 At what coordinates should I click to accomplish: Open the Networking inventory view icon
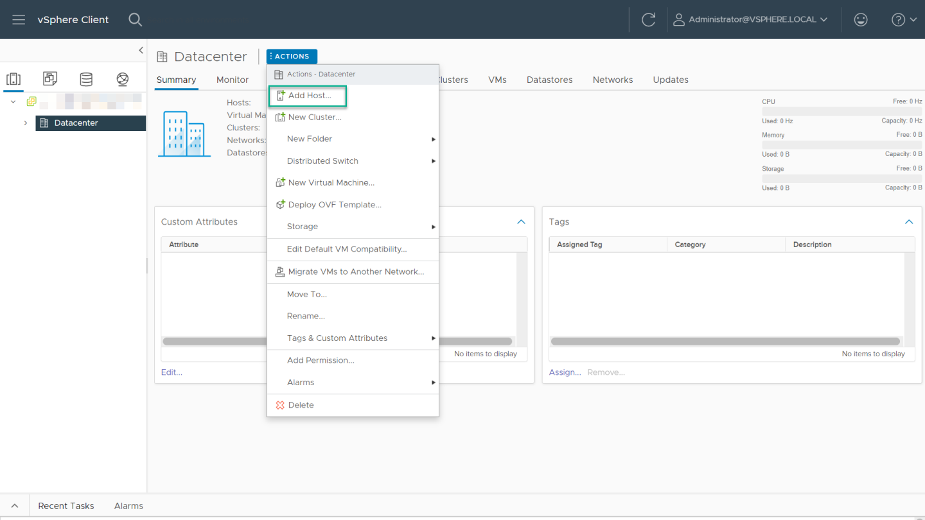pyautogui.click(x=122, y=79)
